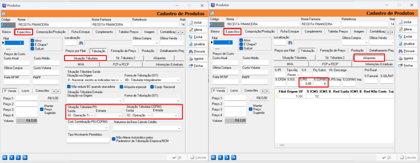Image resolution: width=420 pixels, height=163 pixels.
Task: Open Forma de Tributação Saída dropdown
Action: 178,80
